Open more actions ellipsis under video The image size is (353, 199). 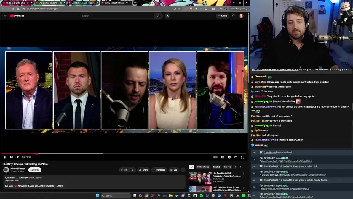click(183, 170)
